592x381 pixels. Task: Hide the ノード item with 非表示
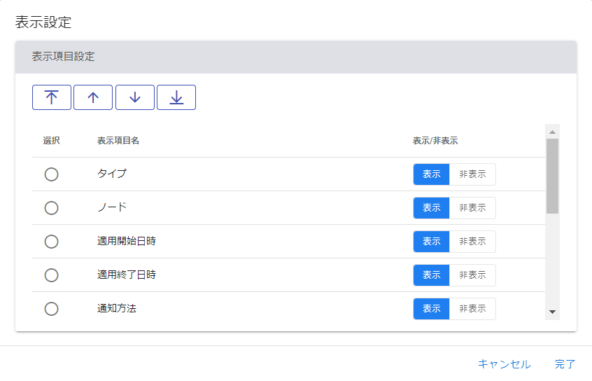472,208
